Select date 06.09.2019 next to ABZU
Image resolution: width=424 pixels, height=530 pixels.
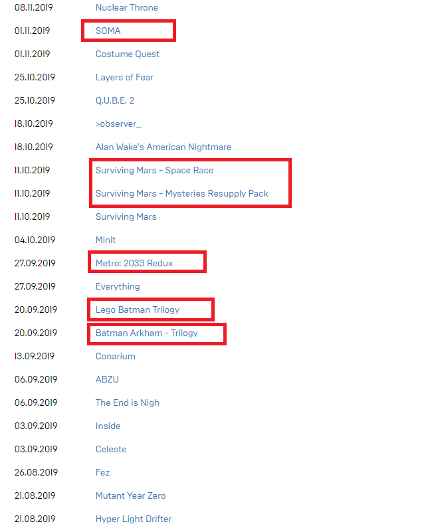pyautogui.click(x=36, y=380)
